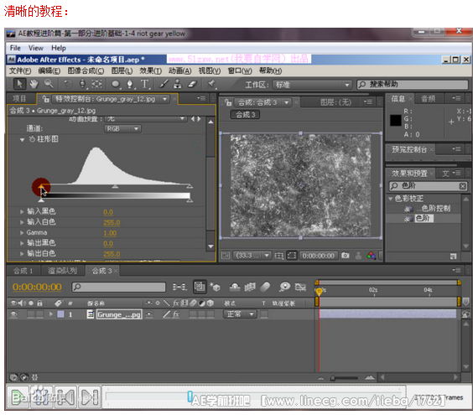
Task: Toggle live update icon in timeline
Action: pos(200,287)
